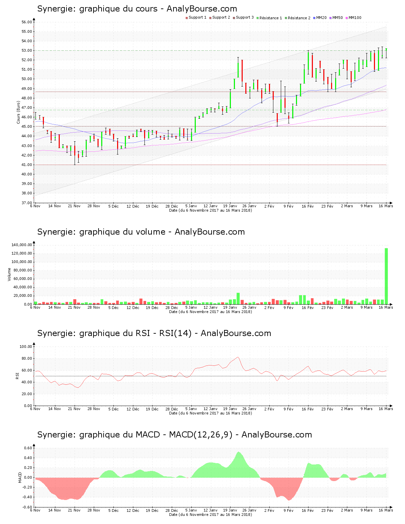Screen dimensions: 405x524
Task: Click the 56.00 price axis value
Action: tap(27, 22)
